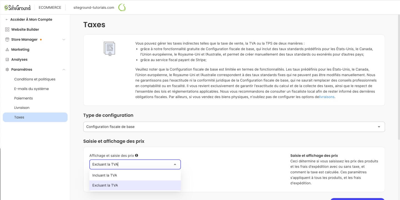Collapse the Excluant la TVA combo box arrow

175,164
